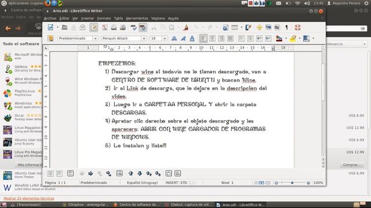
Task: Open the Navigator star icon
Action: tap(259, 27)
